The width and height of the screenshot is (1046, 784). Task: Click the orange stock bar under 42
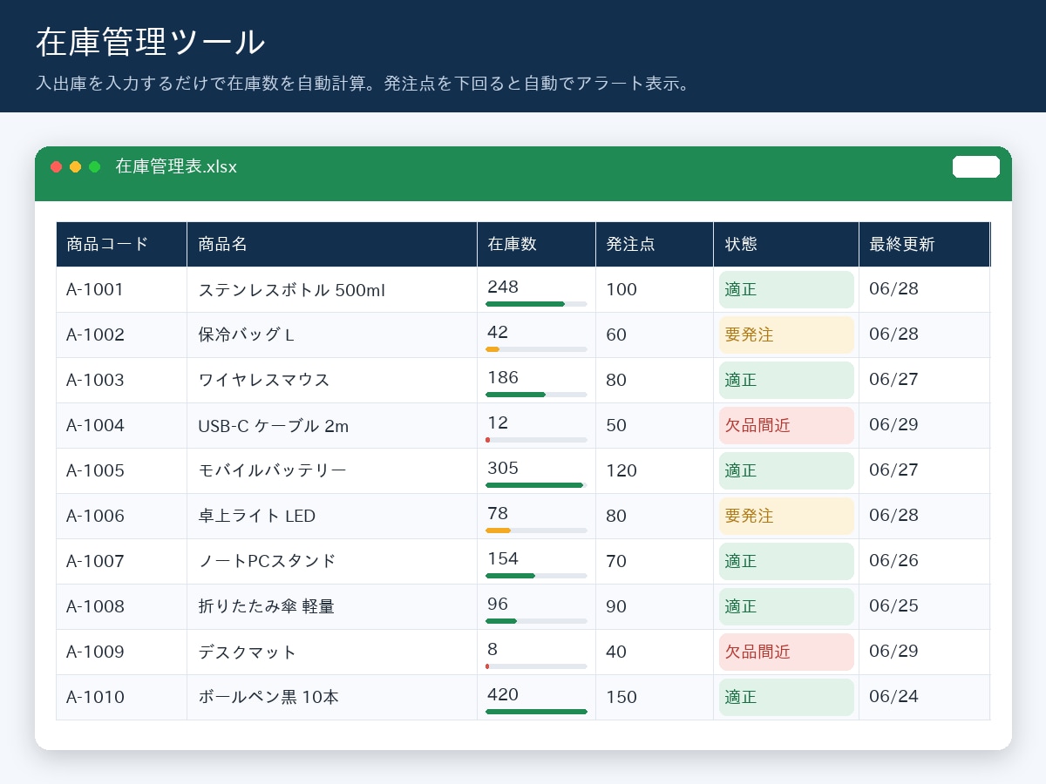(492, 349)
